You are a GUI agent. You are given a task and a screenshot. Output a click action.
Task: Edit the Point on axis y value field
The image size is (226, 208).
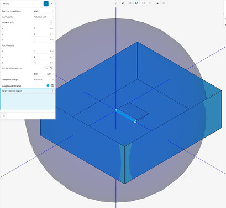[x=41, y=34]
